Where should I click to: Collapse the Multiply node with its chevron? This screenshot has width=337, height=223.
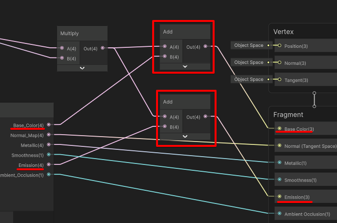82,68
